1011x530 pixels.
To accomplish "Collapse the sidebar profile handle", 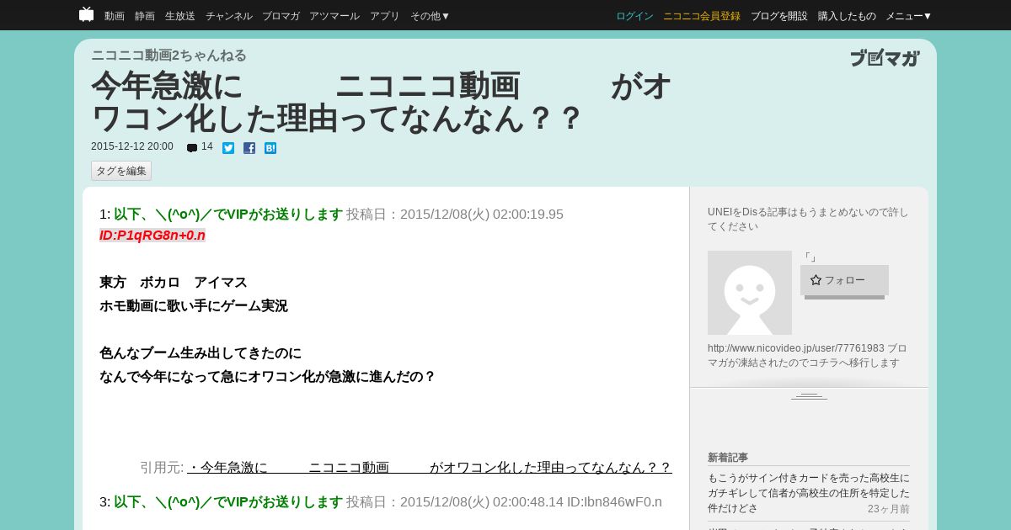I will point(809,395).
